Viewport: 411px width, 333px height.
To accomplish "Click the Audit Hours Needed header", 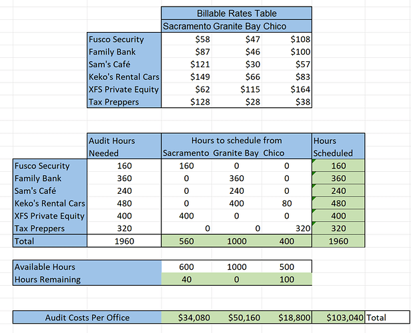I will pos(124,147).
